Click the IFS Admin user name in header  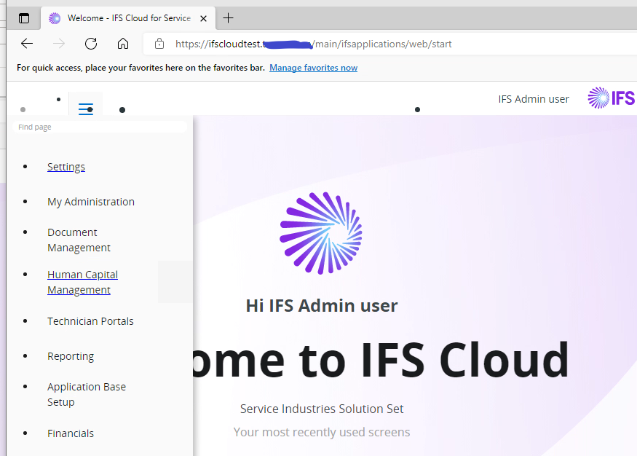tap(534, 99)
